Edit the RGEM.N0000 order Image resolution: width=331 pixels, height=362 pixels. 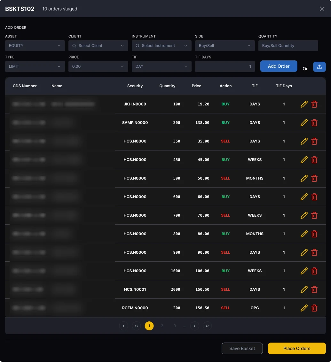(304, 308)
